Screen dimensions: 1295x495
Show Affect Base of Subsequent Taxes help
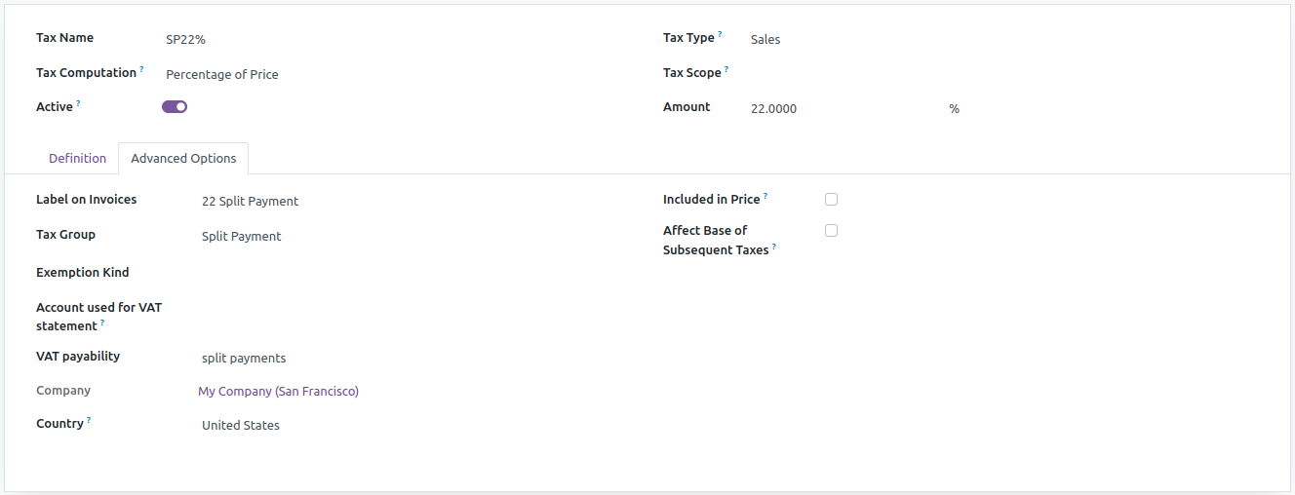(774, 247)
